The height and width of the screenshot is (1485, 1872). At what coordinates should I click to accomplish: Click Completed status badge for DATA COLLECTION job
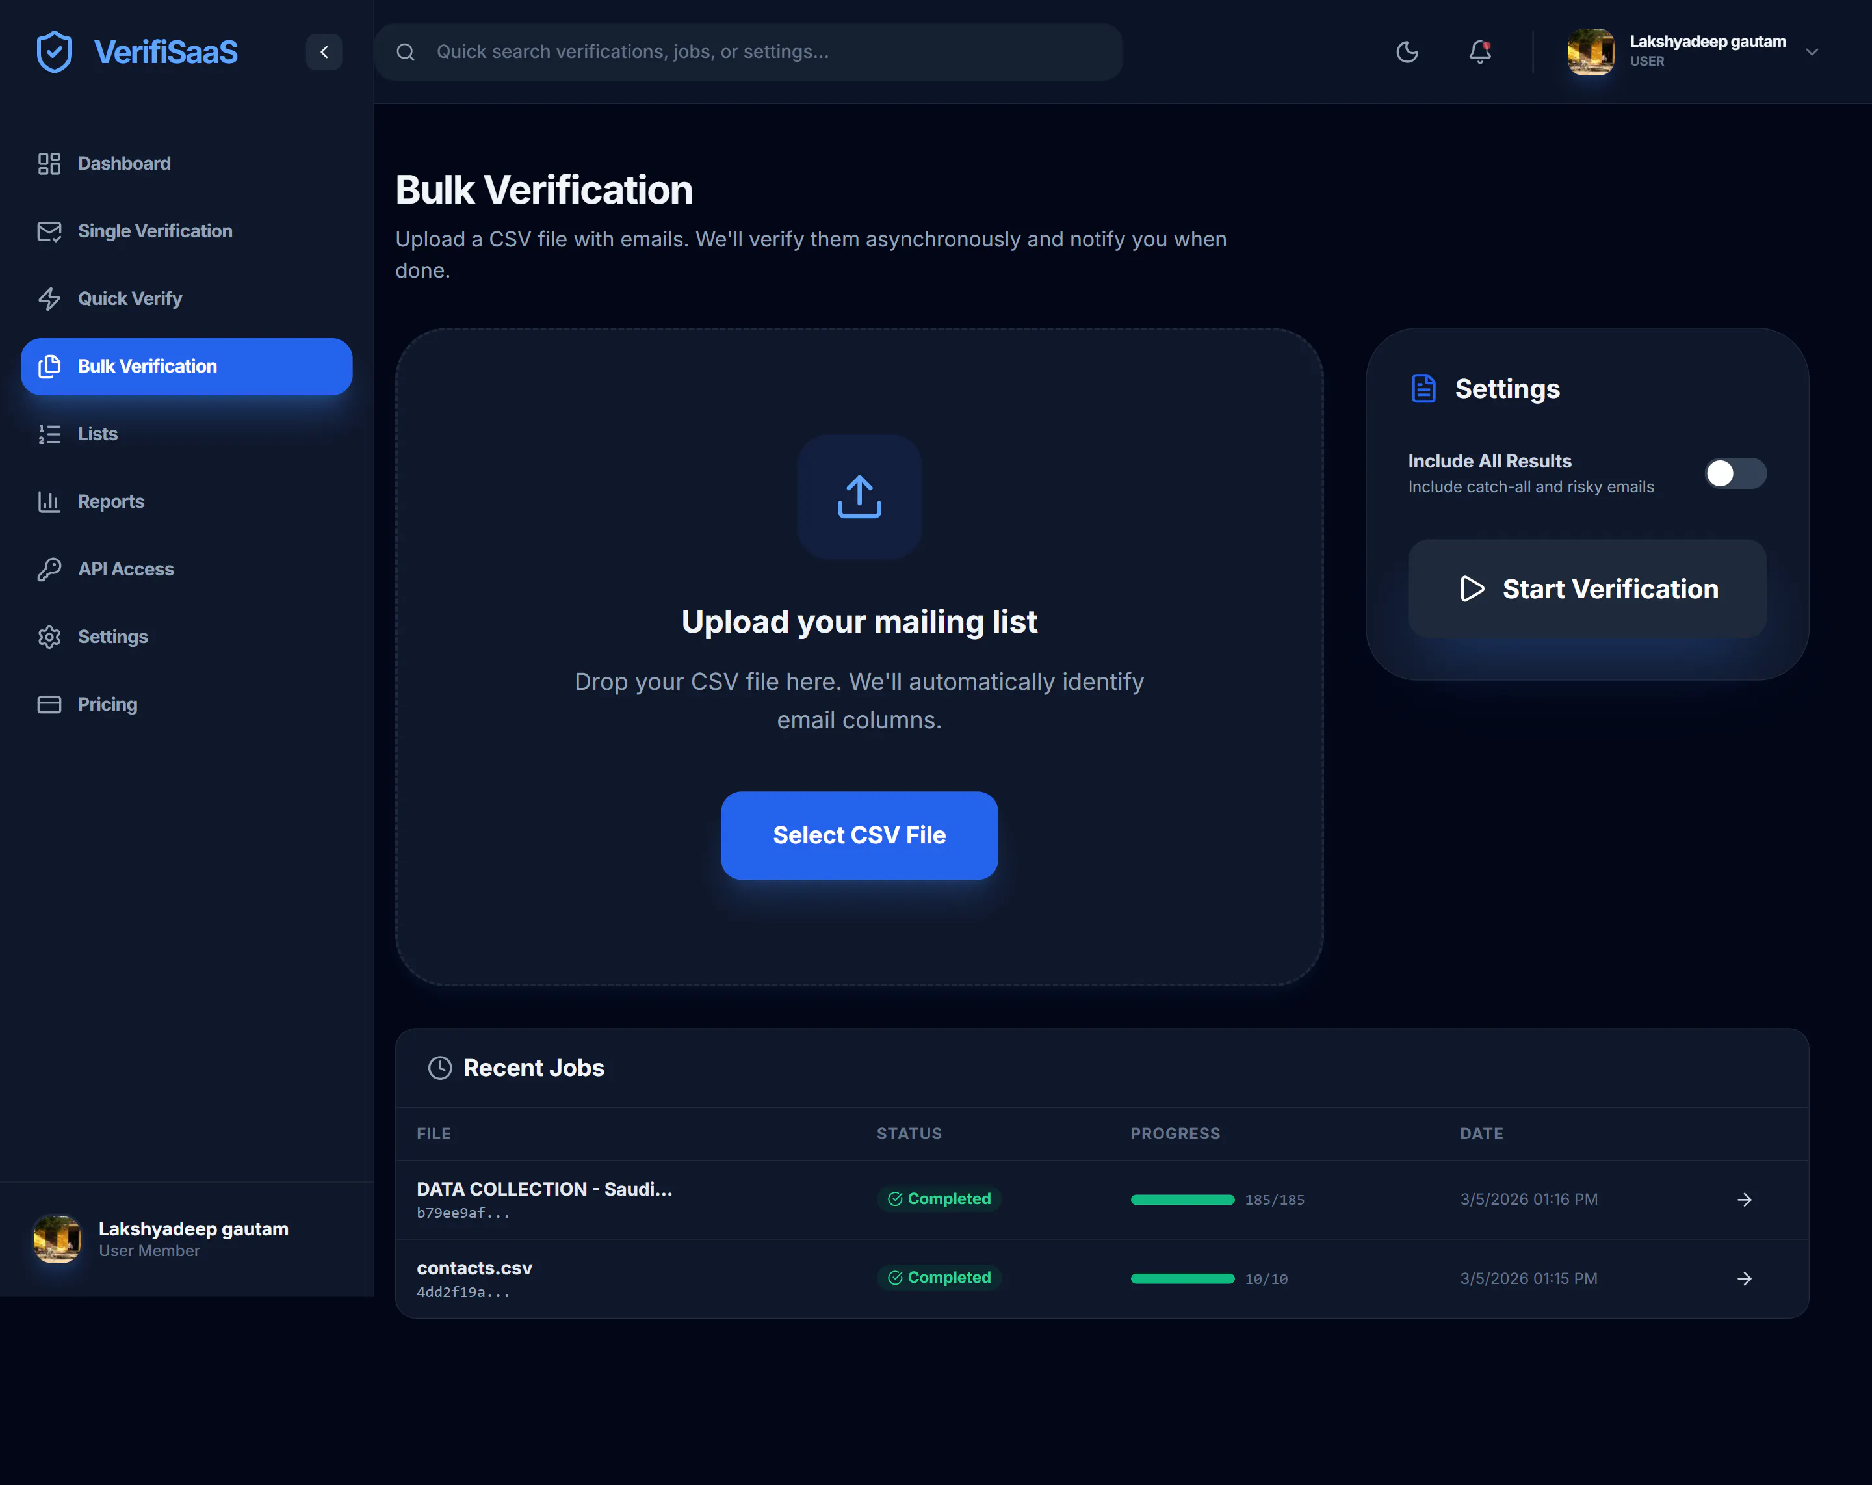coord(939,1200)
